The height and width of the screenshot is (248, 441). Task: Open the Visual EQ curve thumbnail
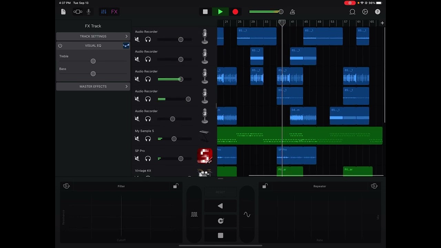click(126, 45)
